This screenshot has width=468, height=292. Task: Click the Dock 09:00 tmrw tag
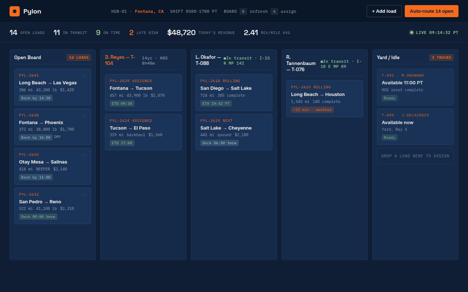(x=38, y=217)
